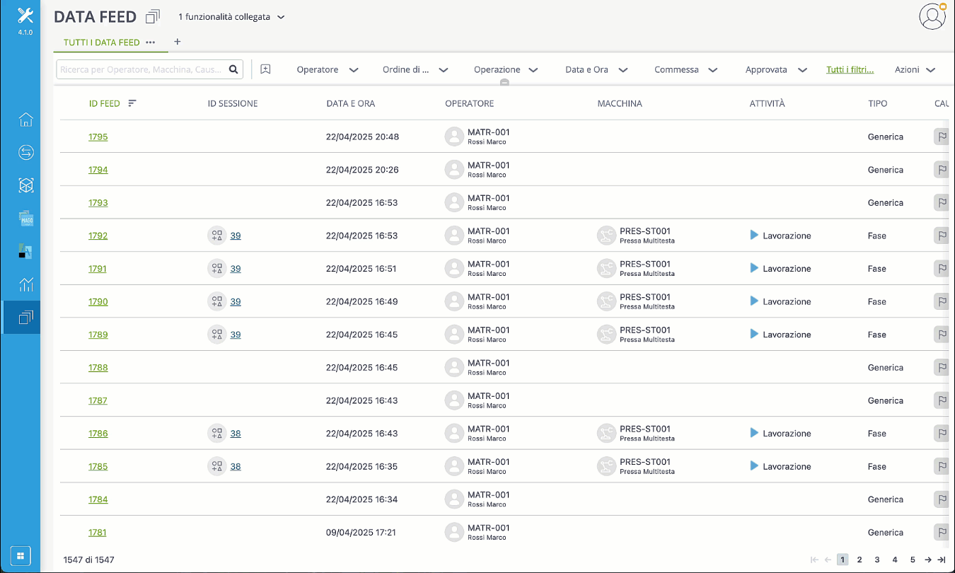The width and height of the screenshot is (955, 573).
Task: Go to page 2
Action: point(859,560)
